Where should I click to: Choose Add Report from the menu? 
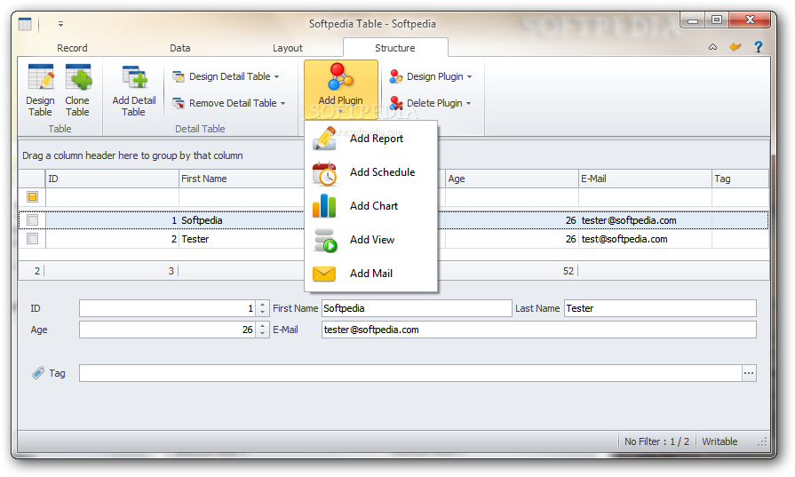click(x=370, y=139)
